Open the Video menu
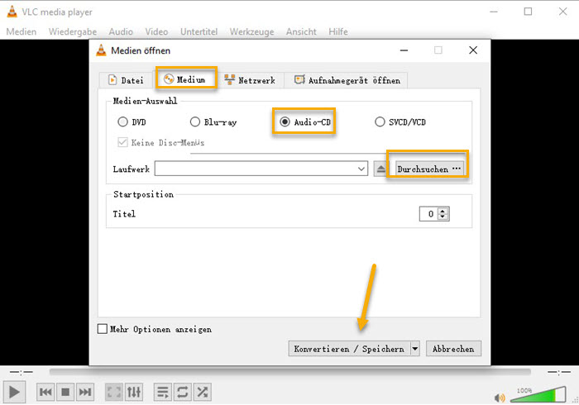The width and height of the screenshot is (579, 405). (x=156, y=31)
